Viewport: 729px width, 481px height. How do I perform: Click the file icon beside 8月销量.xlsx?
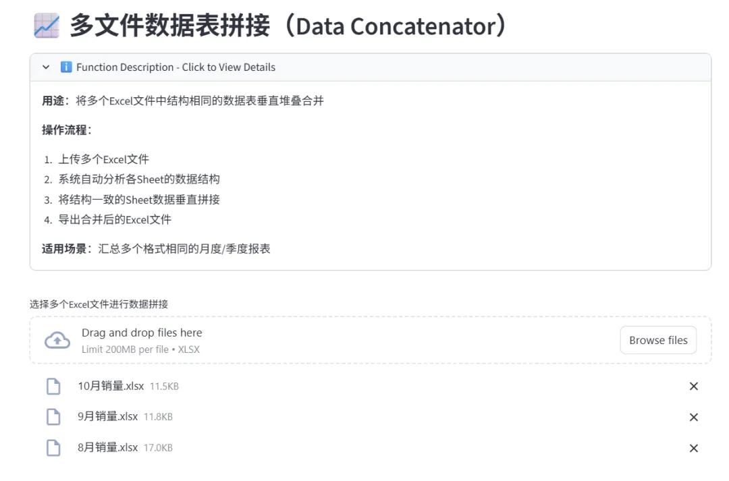(x=53, y=448)
